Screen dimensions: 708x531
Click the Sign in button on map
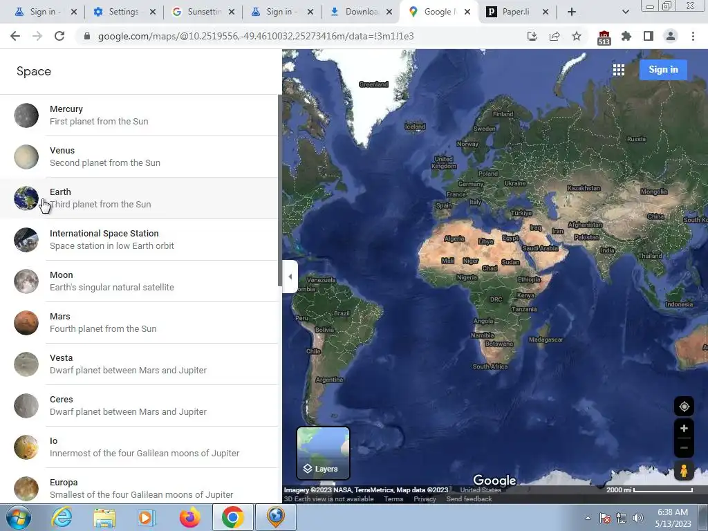click(663, 70)
